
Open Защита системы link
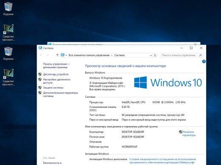(x=53, y=88)
